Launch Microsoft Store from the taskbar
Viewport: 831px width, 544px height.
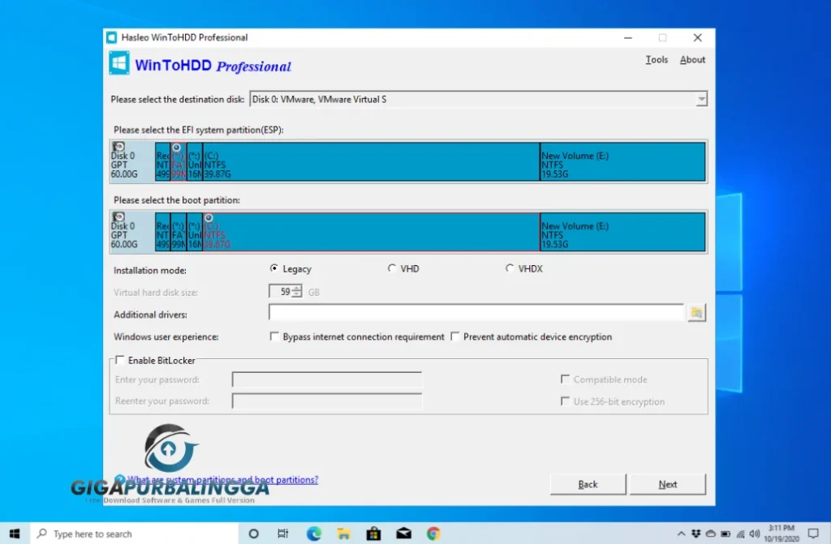coord(373,533)
